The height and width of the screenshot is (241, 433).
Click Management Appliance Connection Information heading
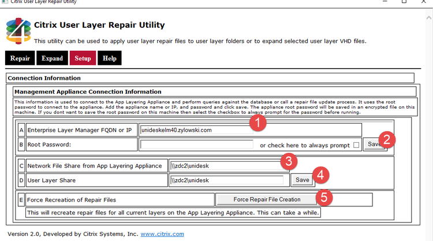(88, 91)
